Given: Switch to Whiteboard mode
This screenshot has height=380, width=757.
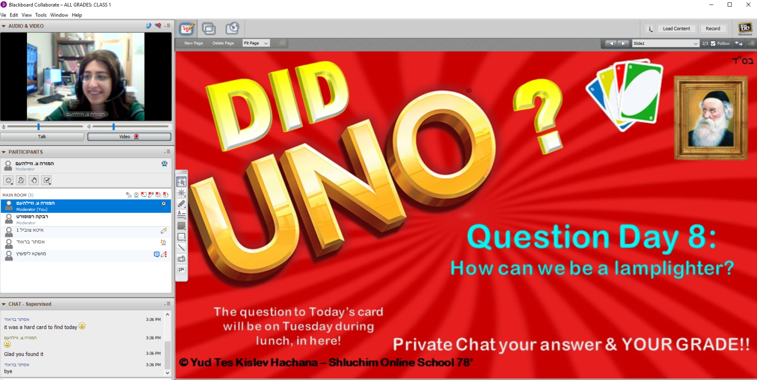Looking at the screenshot, I should (x=187, y=29).
